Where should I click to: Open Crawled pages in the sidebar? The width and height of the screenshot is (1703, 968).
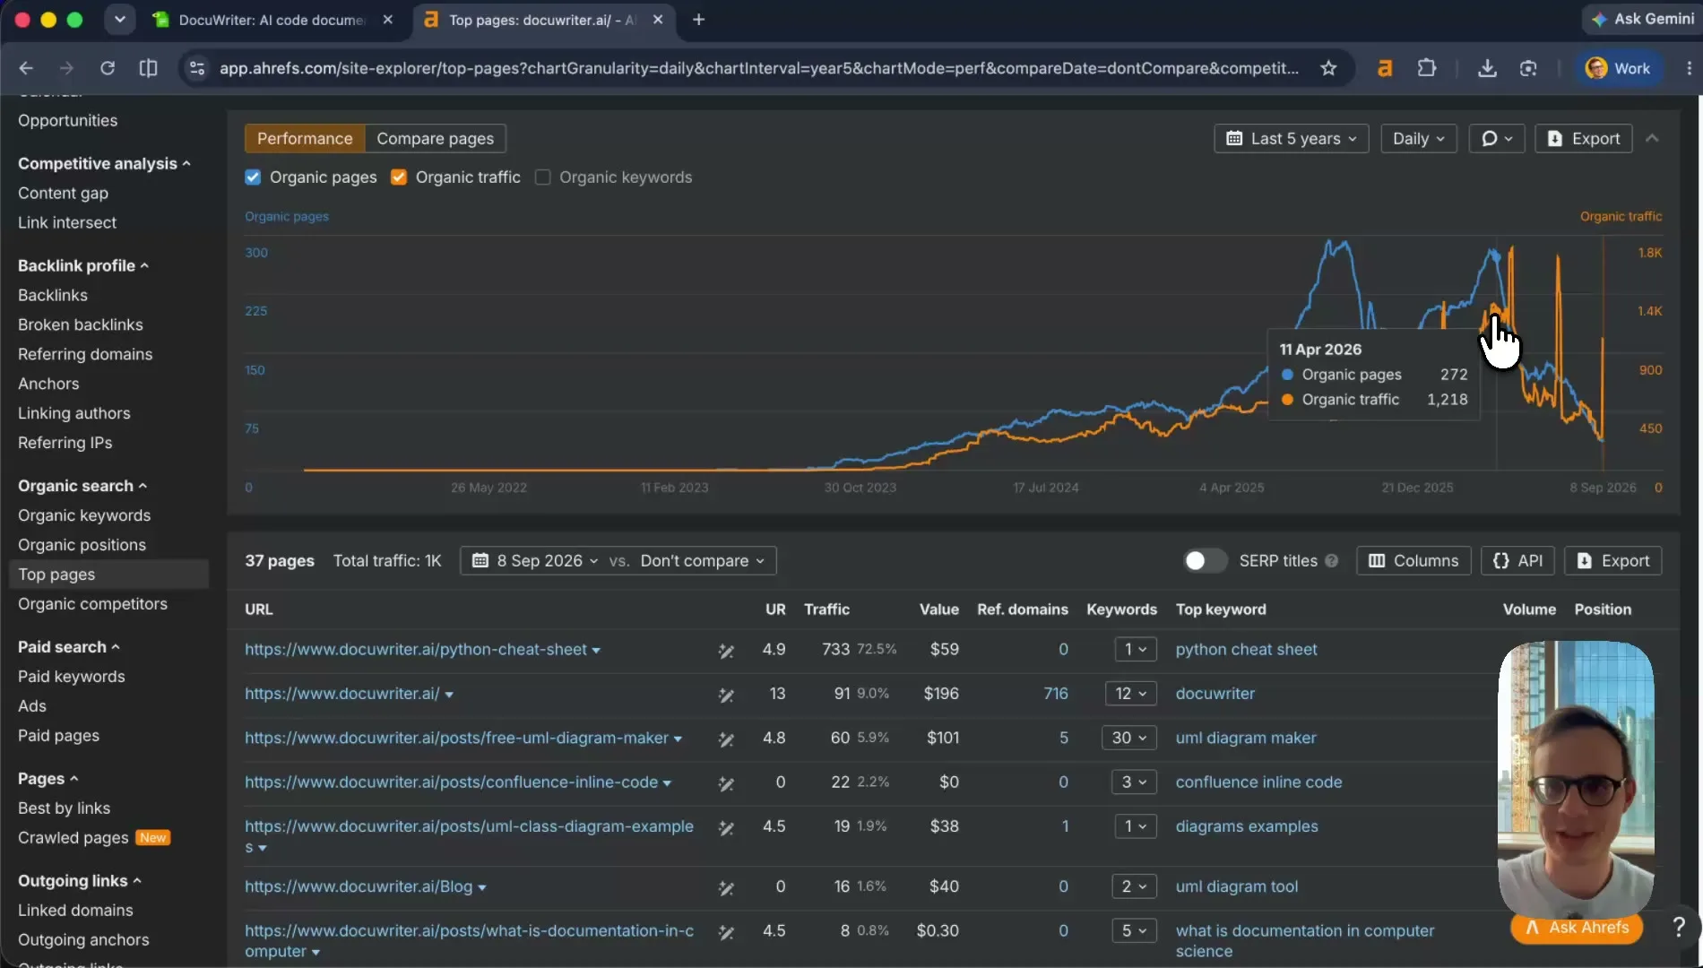tap(73, 838)
